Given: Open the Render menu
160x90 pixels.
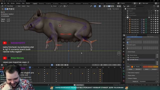Looking at the screenshot, I should click(x=13, y=3).
